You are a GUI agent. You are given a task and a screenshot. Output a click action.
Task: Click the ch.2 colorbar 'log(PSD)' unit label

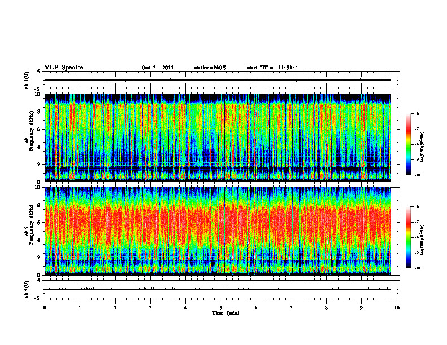click(423, 240)
